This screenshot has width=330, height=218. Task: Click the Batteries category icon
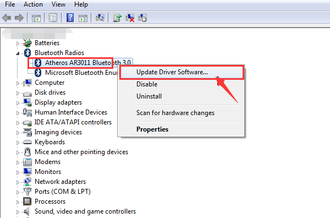pyautogui.click(x=28, y=43)
